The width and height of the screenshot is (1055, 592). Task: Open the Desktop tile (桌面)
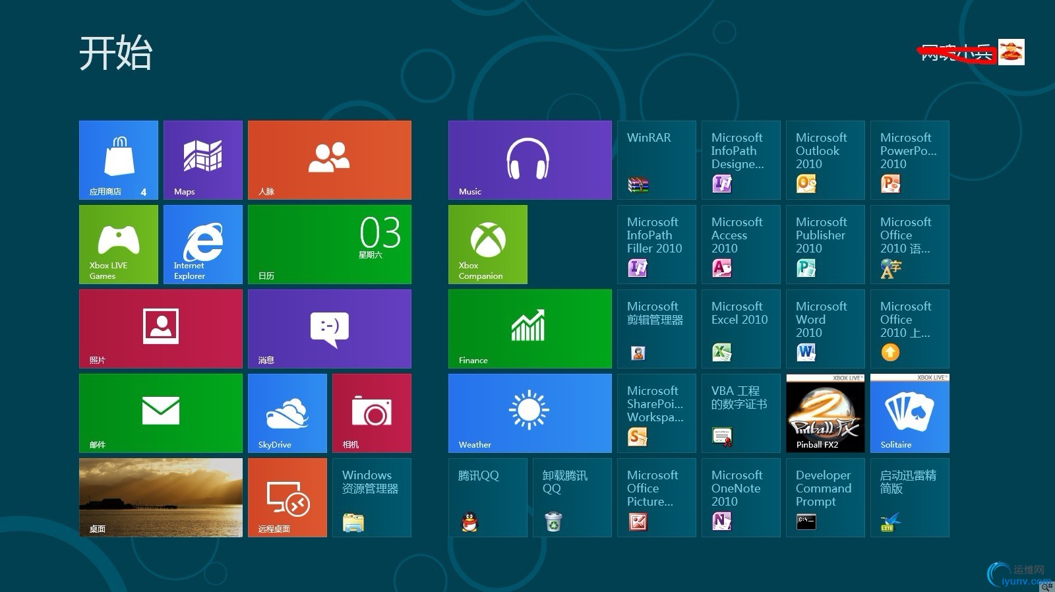tap(161, 498)
